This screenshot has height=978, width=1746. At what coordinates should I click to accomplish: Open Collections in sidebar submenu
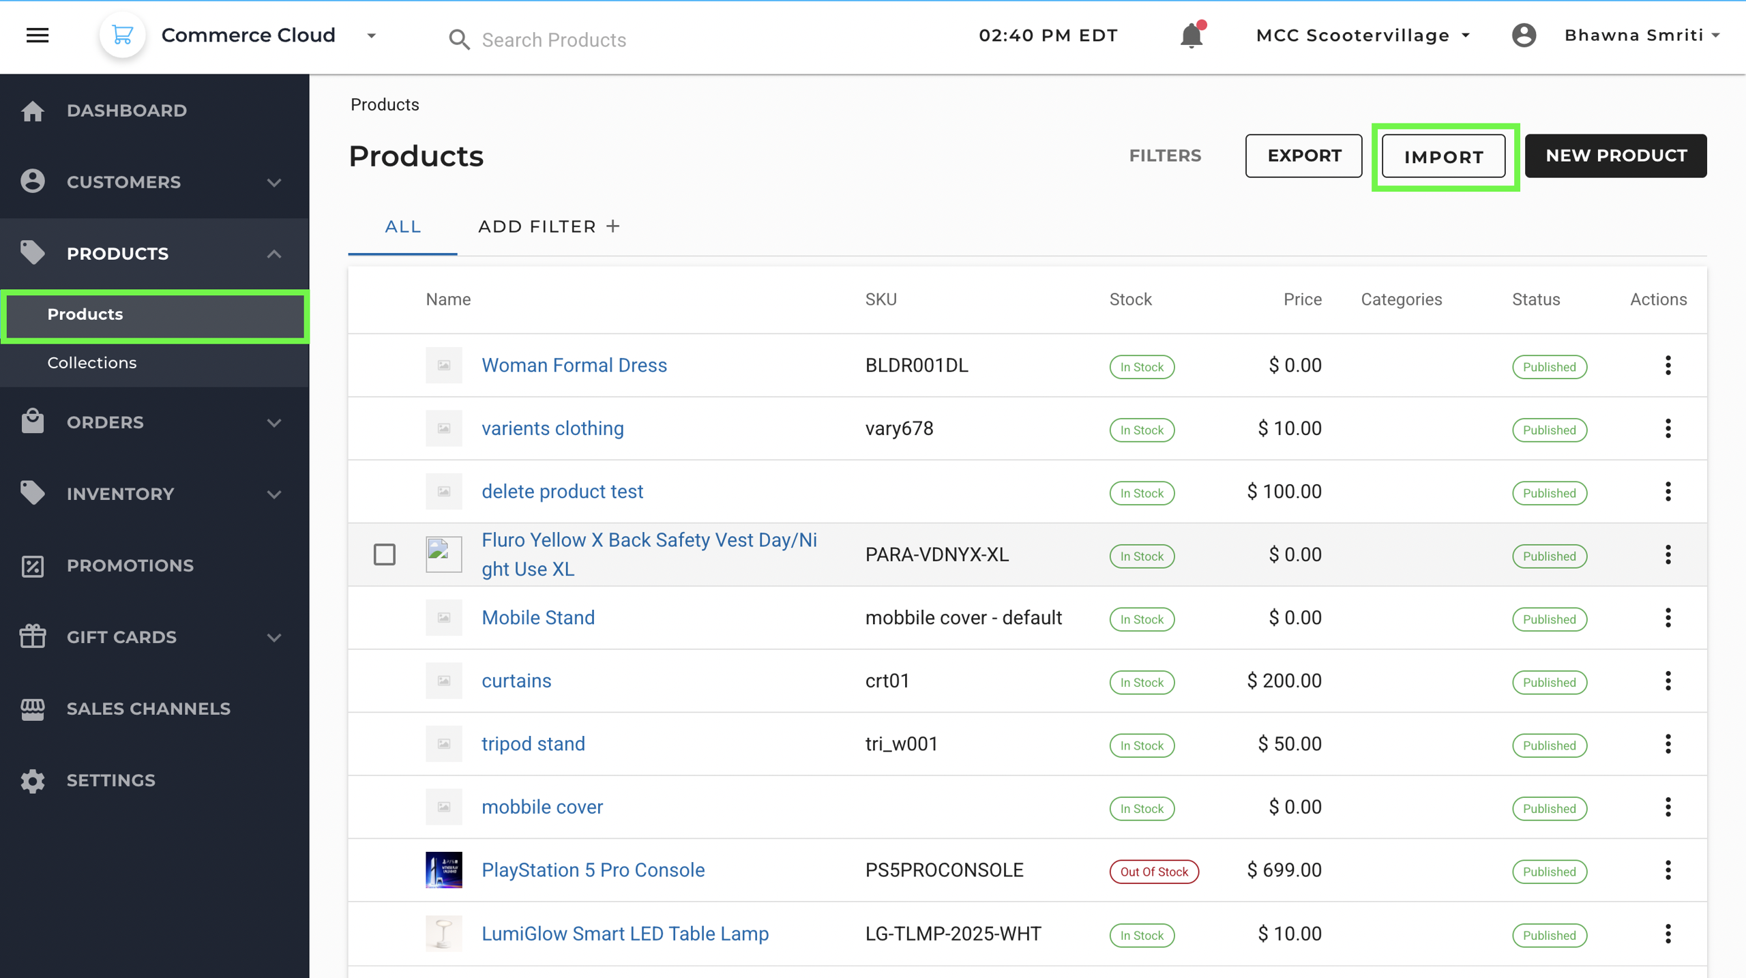coord(92,363)
